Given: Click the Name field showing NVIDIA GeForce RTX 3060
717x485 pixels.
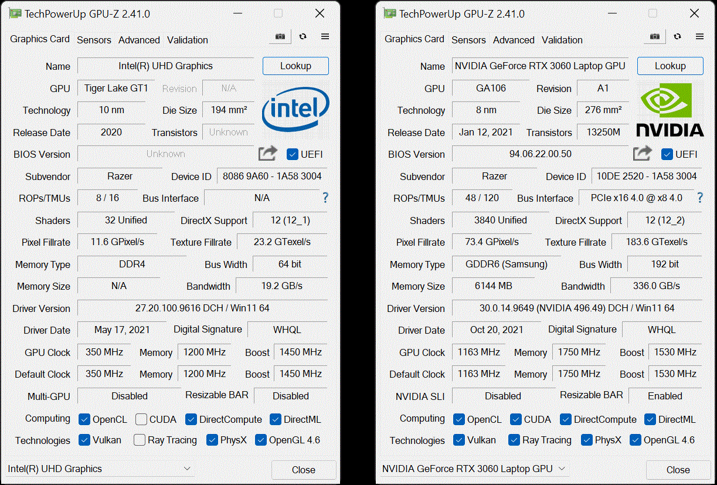Looking at the screenshot, I should pos(541,66).
